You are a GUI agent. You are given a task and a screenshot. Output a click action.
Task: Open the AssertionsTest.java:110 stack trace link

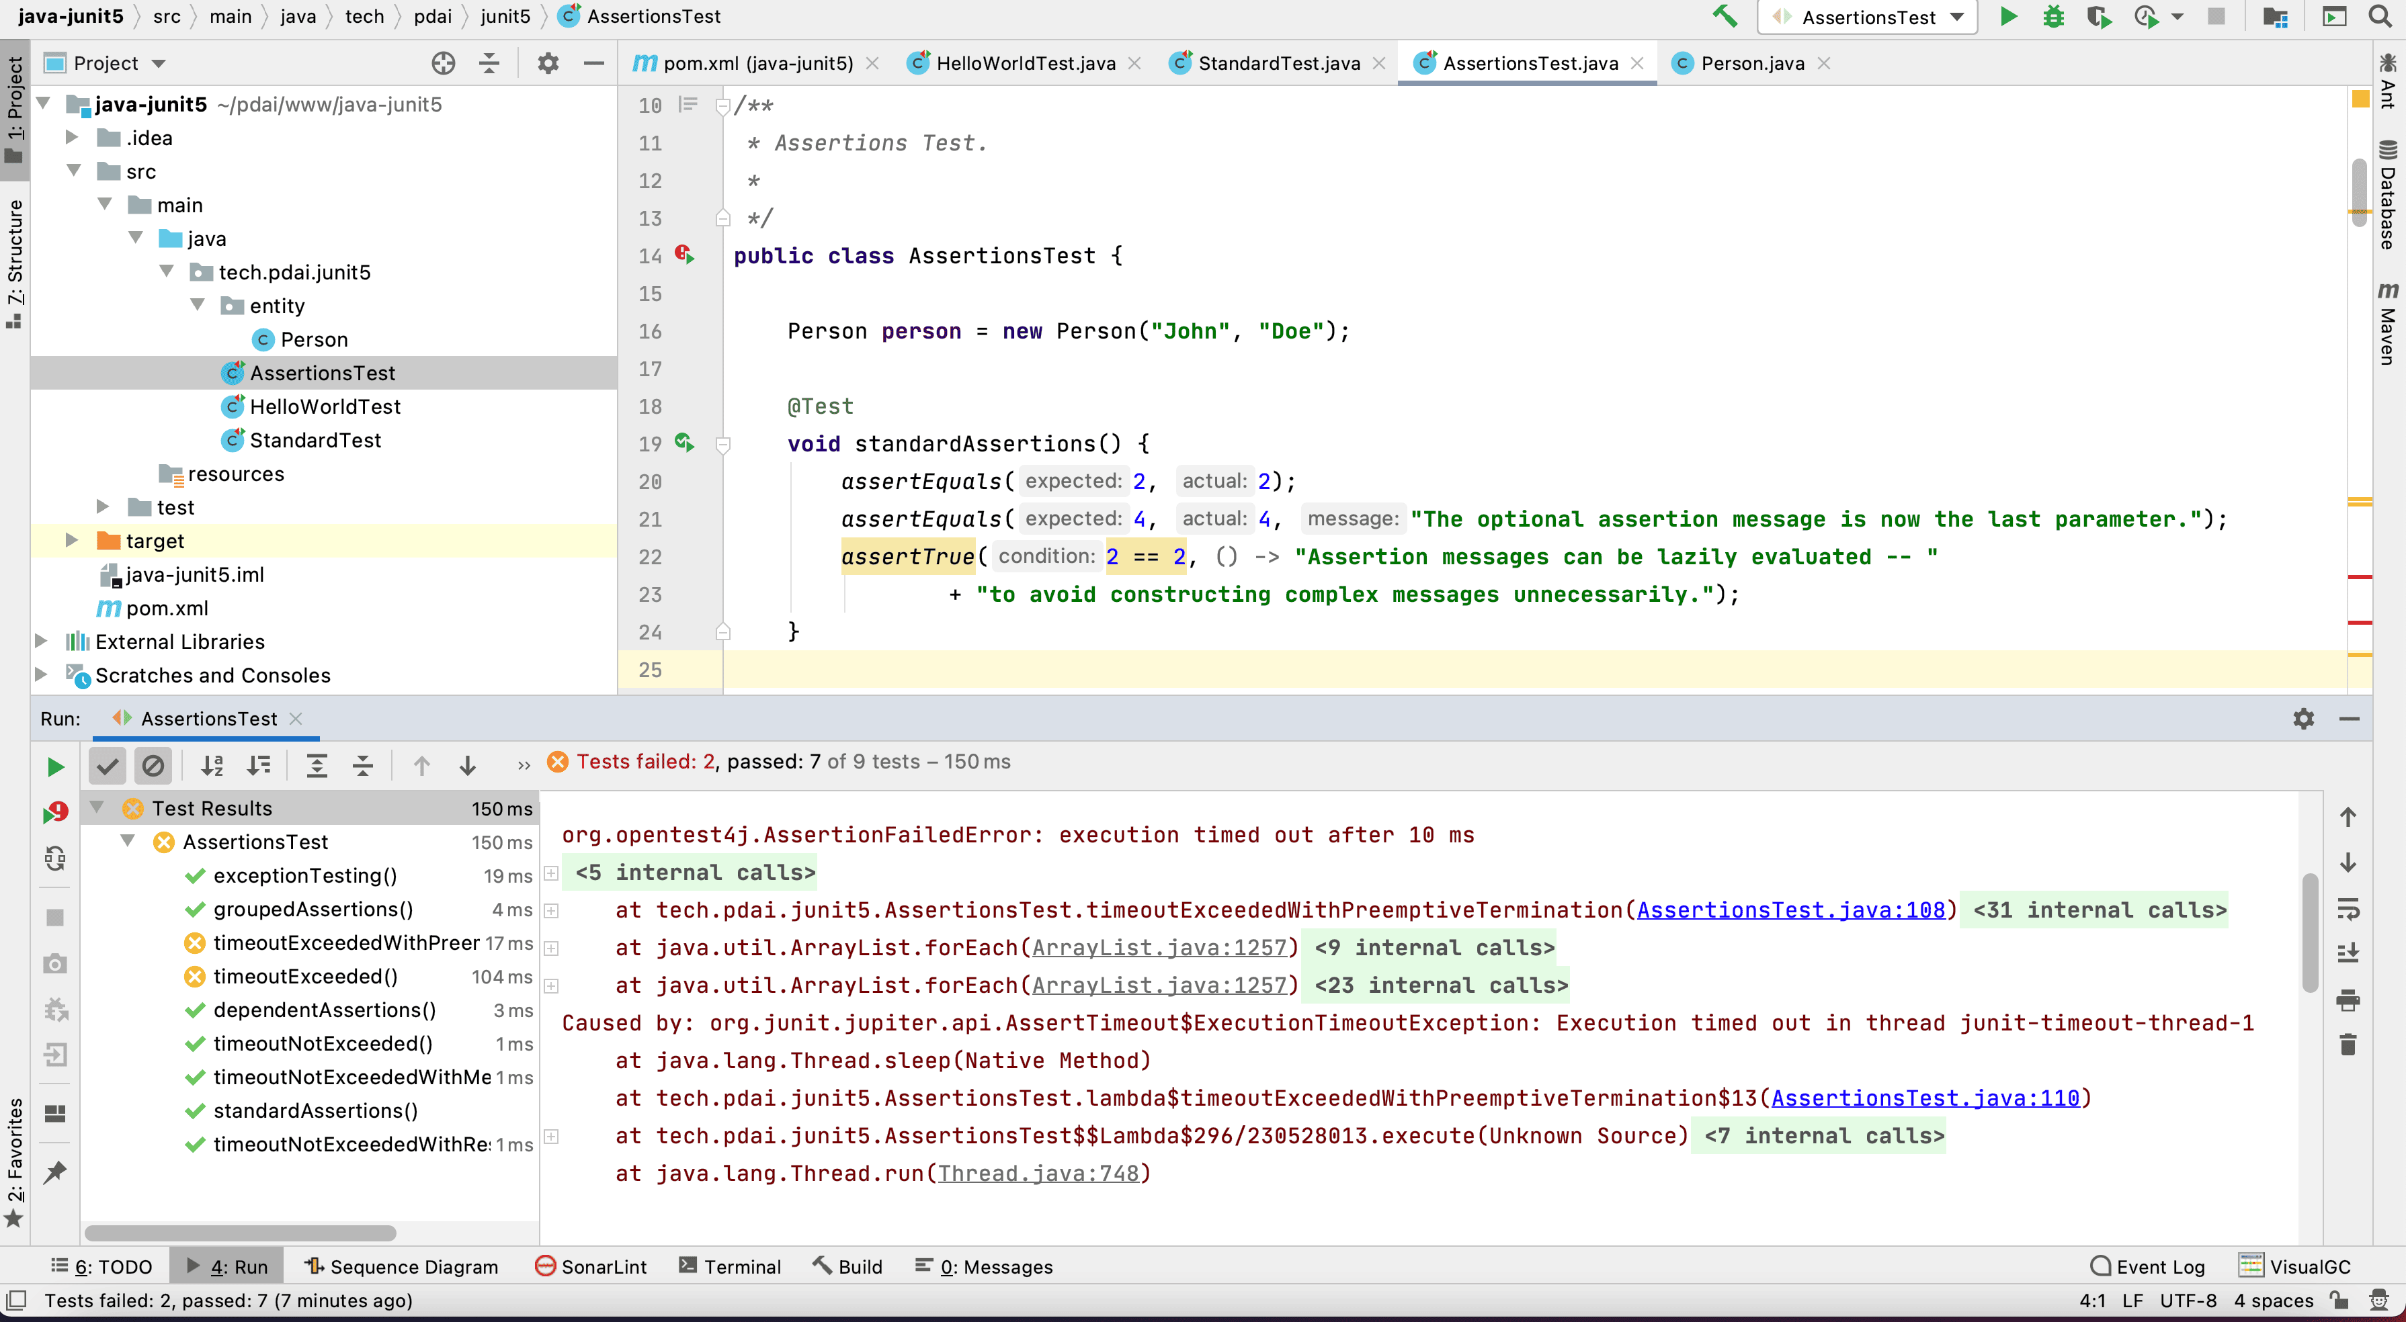1925,1098
